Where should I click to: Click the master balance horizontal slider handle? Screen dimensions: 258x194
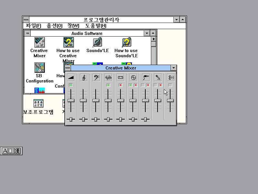[x=71, y=119]
